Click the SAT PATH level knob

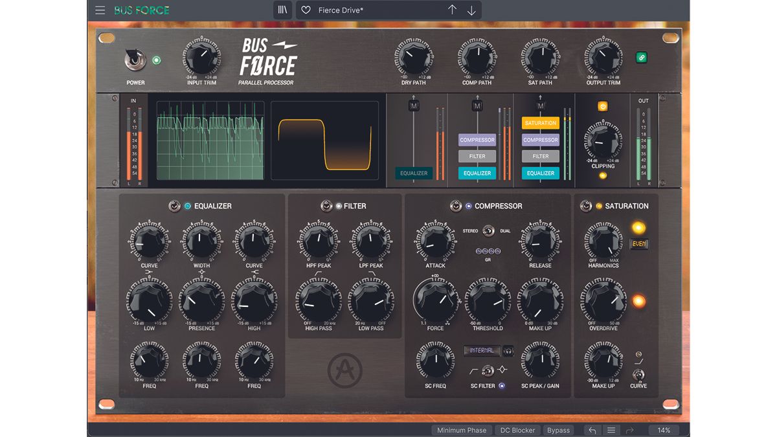tap(540, 58)
